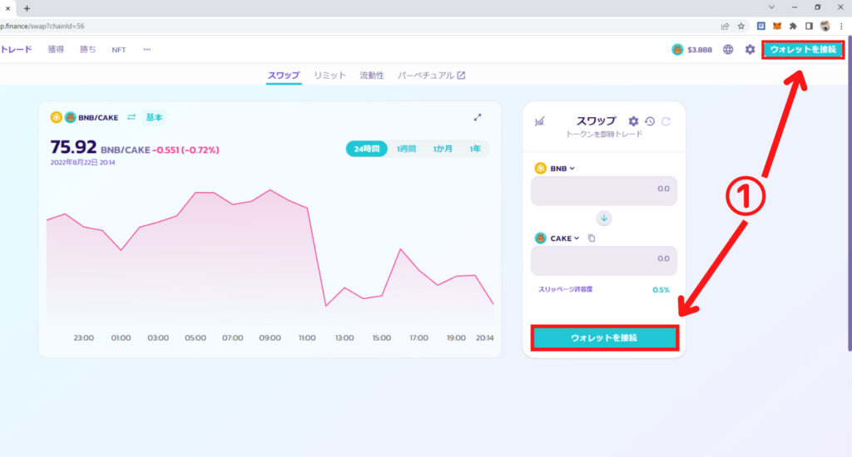
Task: Open swap settings gear in swap card
Action: pyautogui.click(x=633, y=121)
